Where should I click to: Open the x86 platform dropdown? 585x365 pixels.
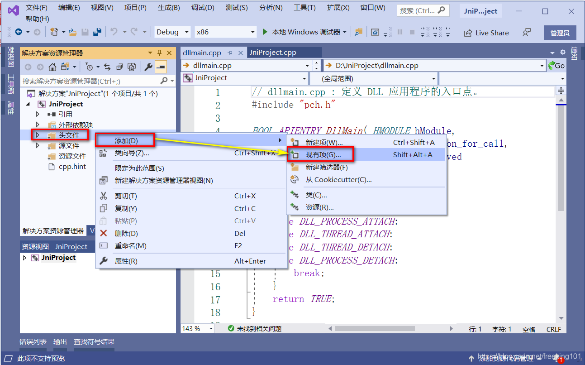[226, 32]
